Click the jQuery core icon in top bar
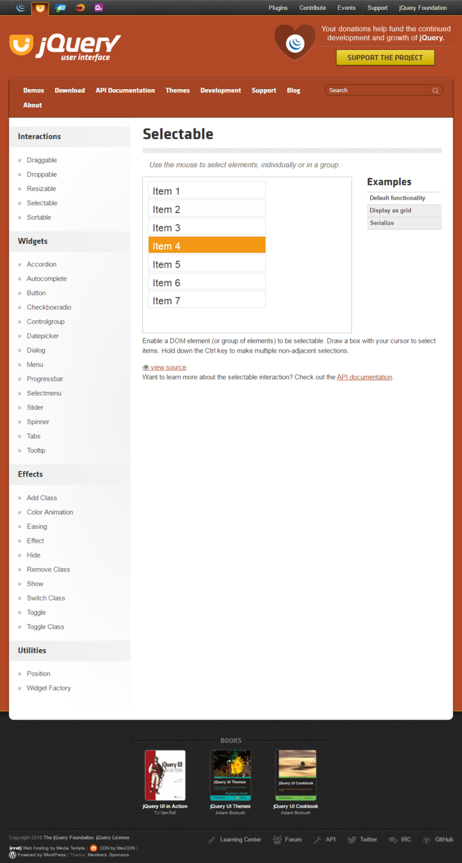The height and width of the screenshot is (863, 462). tap(21, 8)
